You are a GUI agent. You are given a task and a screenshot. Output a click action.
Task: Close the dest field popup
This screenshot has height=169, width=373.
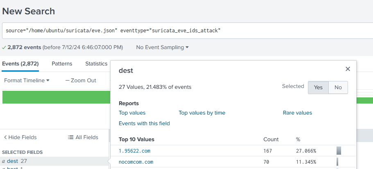point(348,69)
